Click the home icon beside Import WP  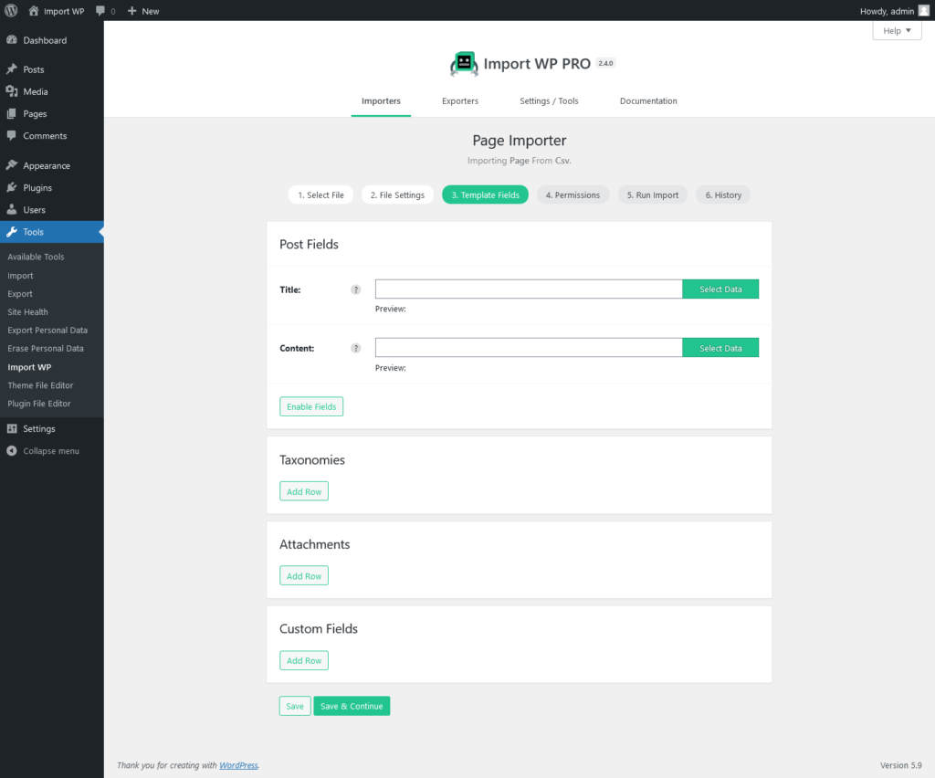pos(34,11)
